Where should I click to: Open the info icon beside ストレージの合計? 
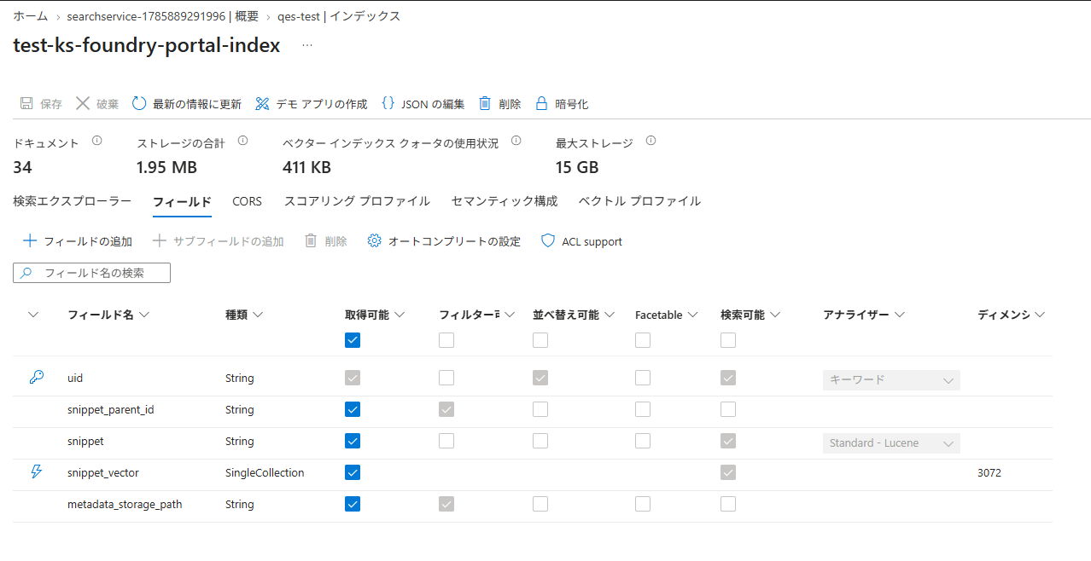[242, 141]
